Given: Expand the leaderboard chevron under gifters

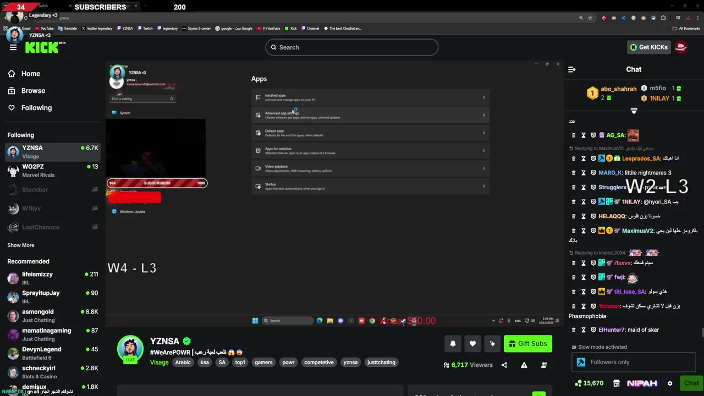Looking at the screenshot, I should [x=634, y=111].
